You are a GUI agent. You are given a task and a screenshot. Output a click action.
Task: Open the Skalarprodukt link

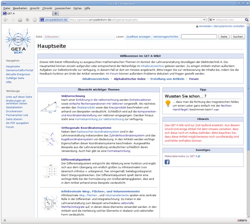(x=85, y=108)
